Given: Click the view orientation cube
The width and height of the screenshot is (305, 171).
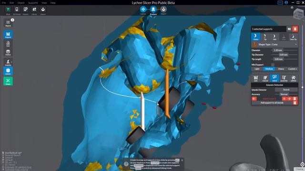Looking at the screenshot, I should (298, 14).
